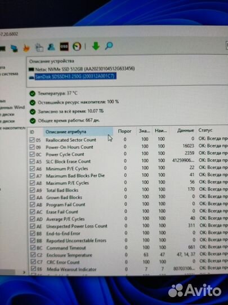Click data value 170 for Total Bad Blocks
Screen dimensions: 228x305
191,189
